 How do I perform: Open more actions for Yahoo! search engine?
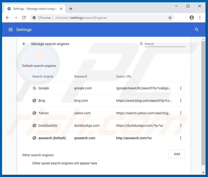tap(181, 113)
